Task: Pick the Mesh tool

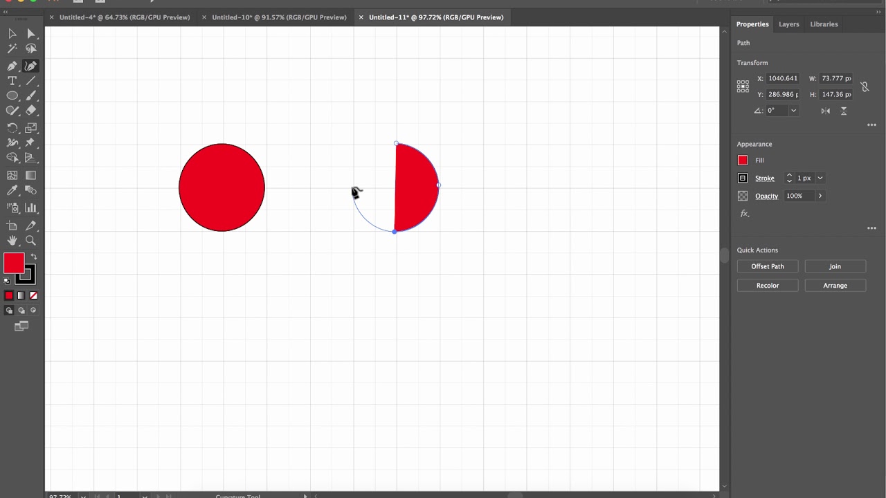Action: [x=12, y=176]
